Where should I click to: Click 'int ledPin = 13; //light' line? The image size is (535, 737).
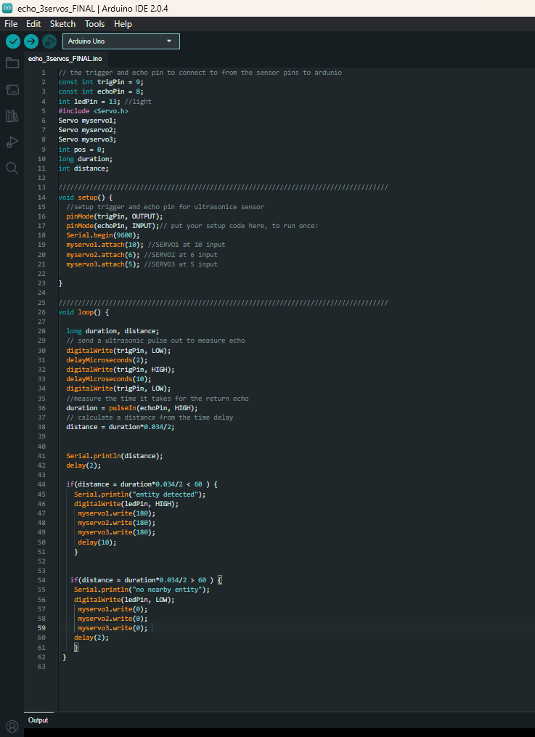click(x=105, y=102)
